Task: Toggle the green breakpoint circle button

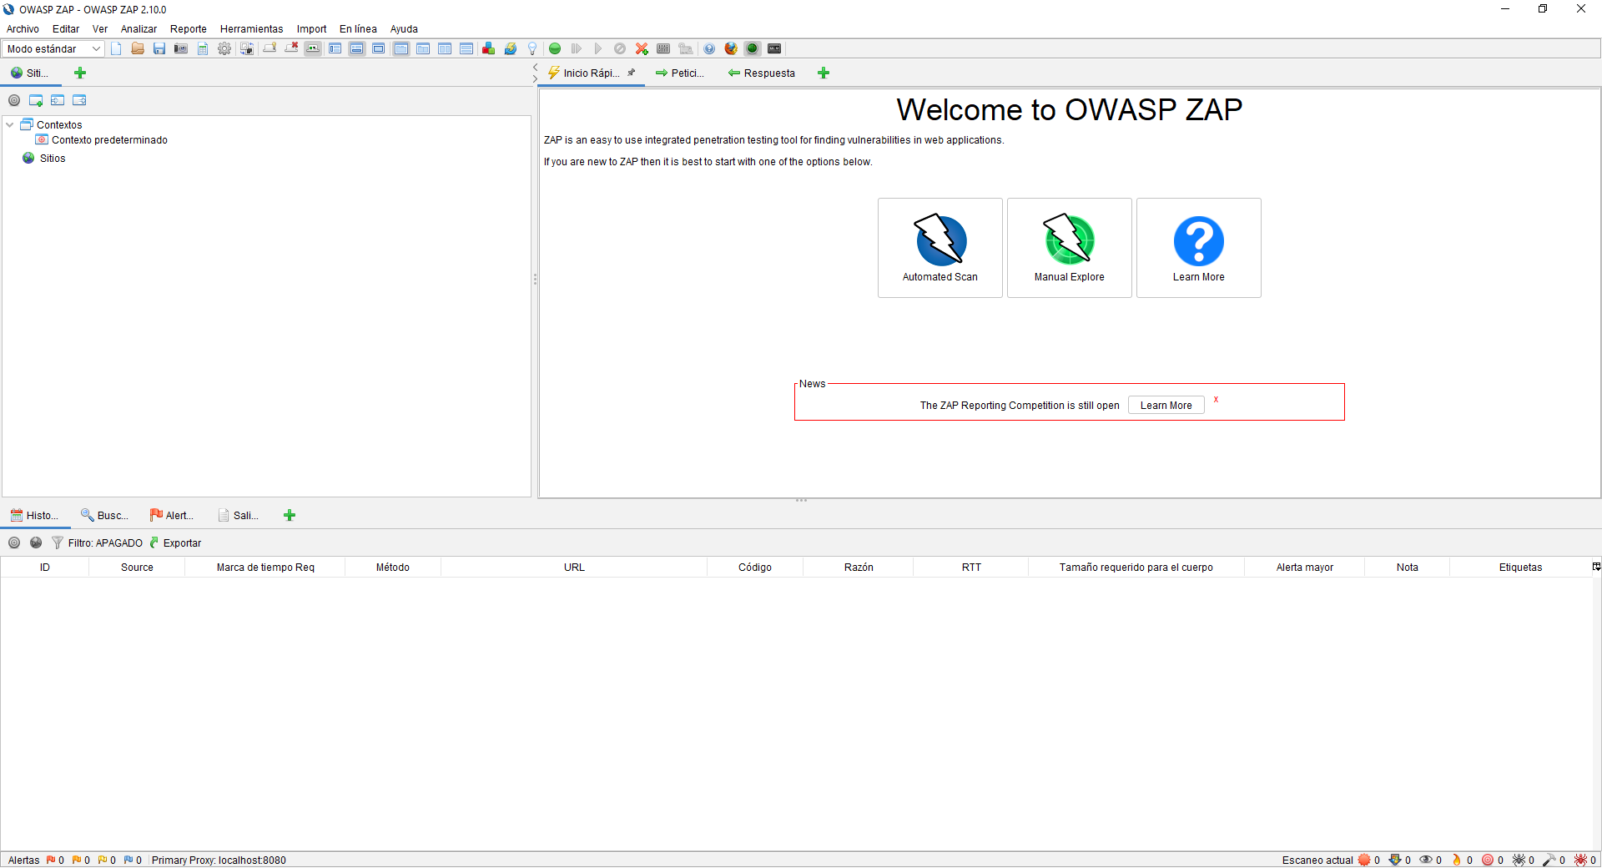Action: tap(555, 48)
